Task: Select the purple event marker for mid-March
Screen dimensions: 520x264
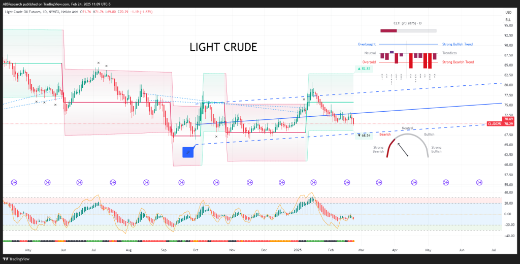Action: (379, 182)
